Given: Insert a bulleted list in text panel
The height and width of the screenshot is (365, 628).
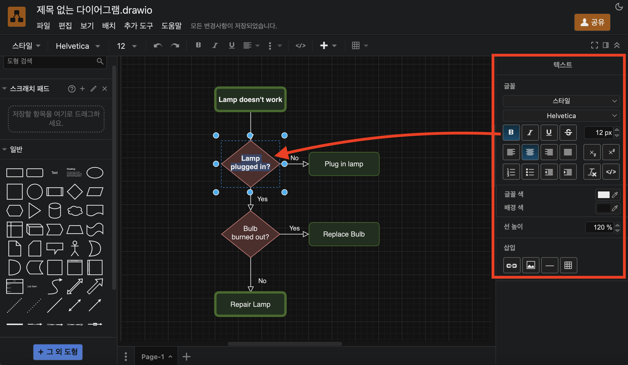Looking at the screenshot, I should (530, 172).
